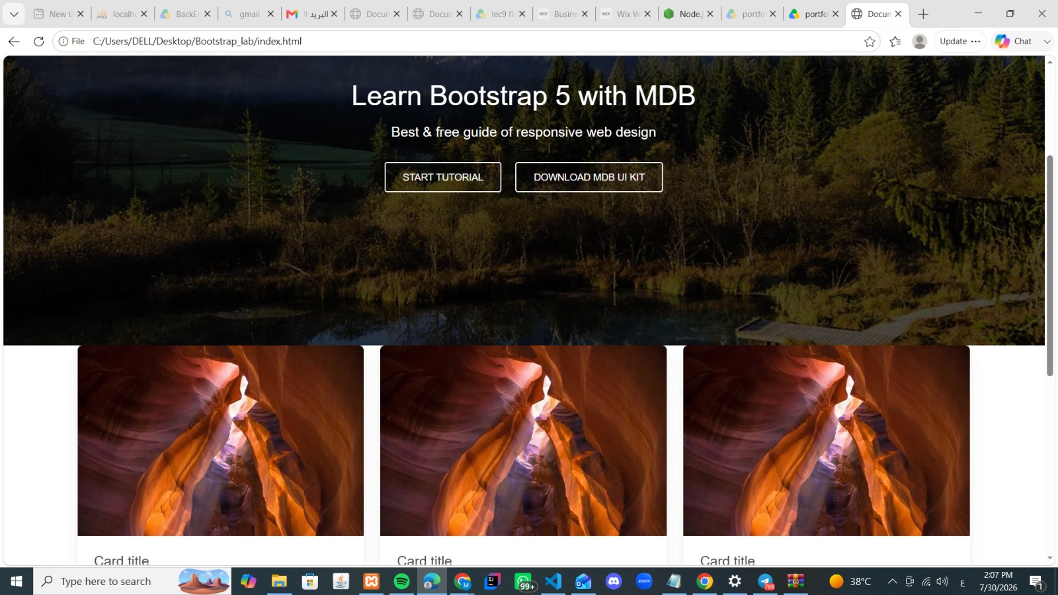Click the DOWNLOAD MDB UI KIT button

click(589, 177)
